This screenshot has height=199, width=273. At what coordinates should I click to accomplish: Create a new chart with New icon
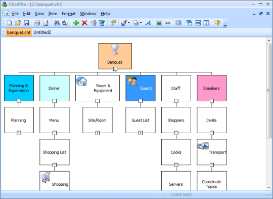(10, 23)
